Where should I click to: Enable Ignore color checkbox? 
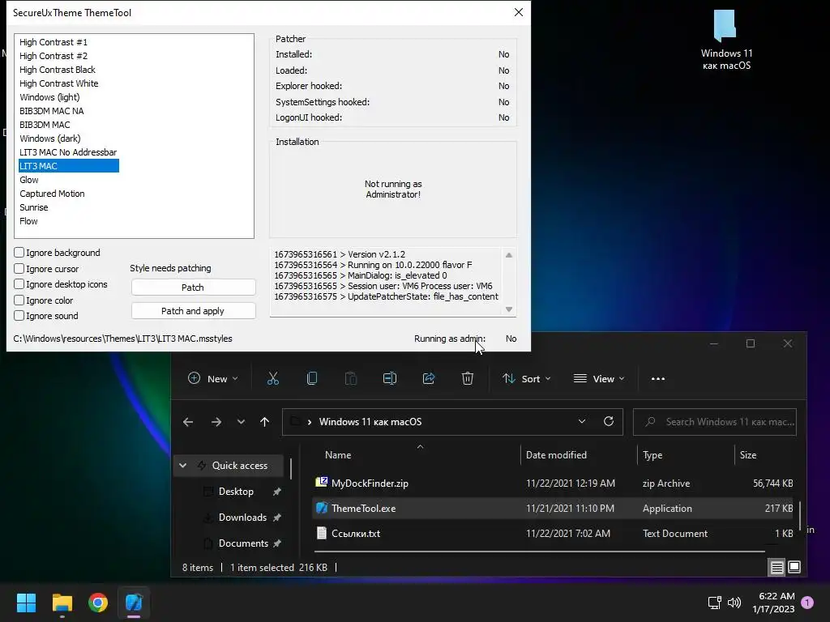pos(19,300)
